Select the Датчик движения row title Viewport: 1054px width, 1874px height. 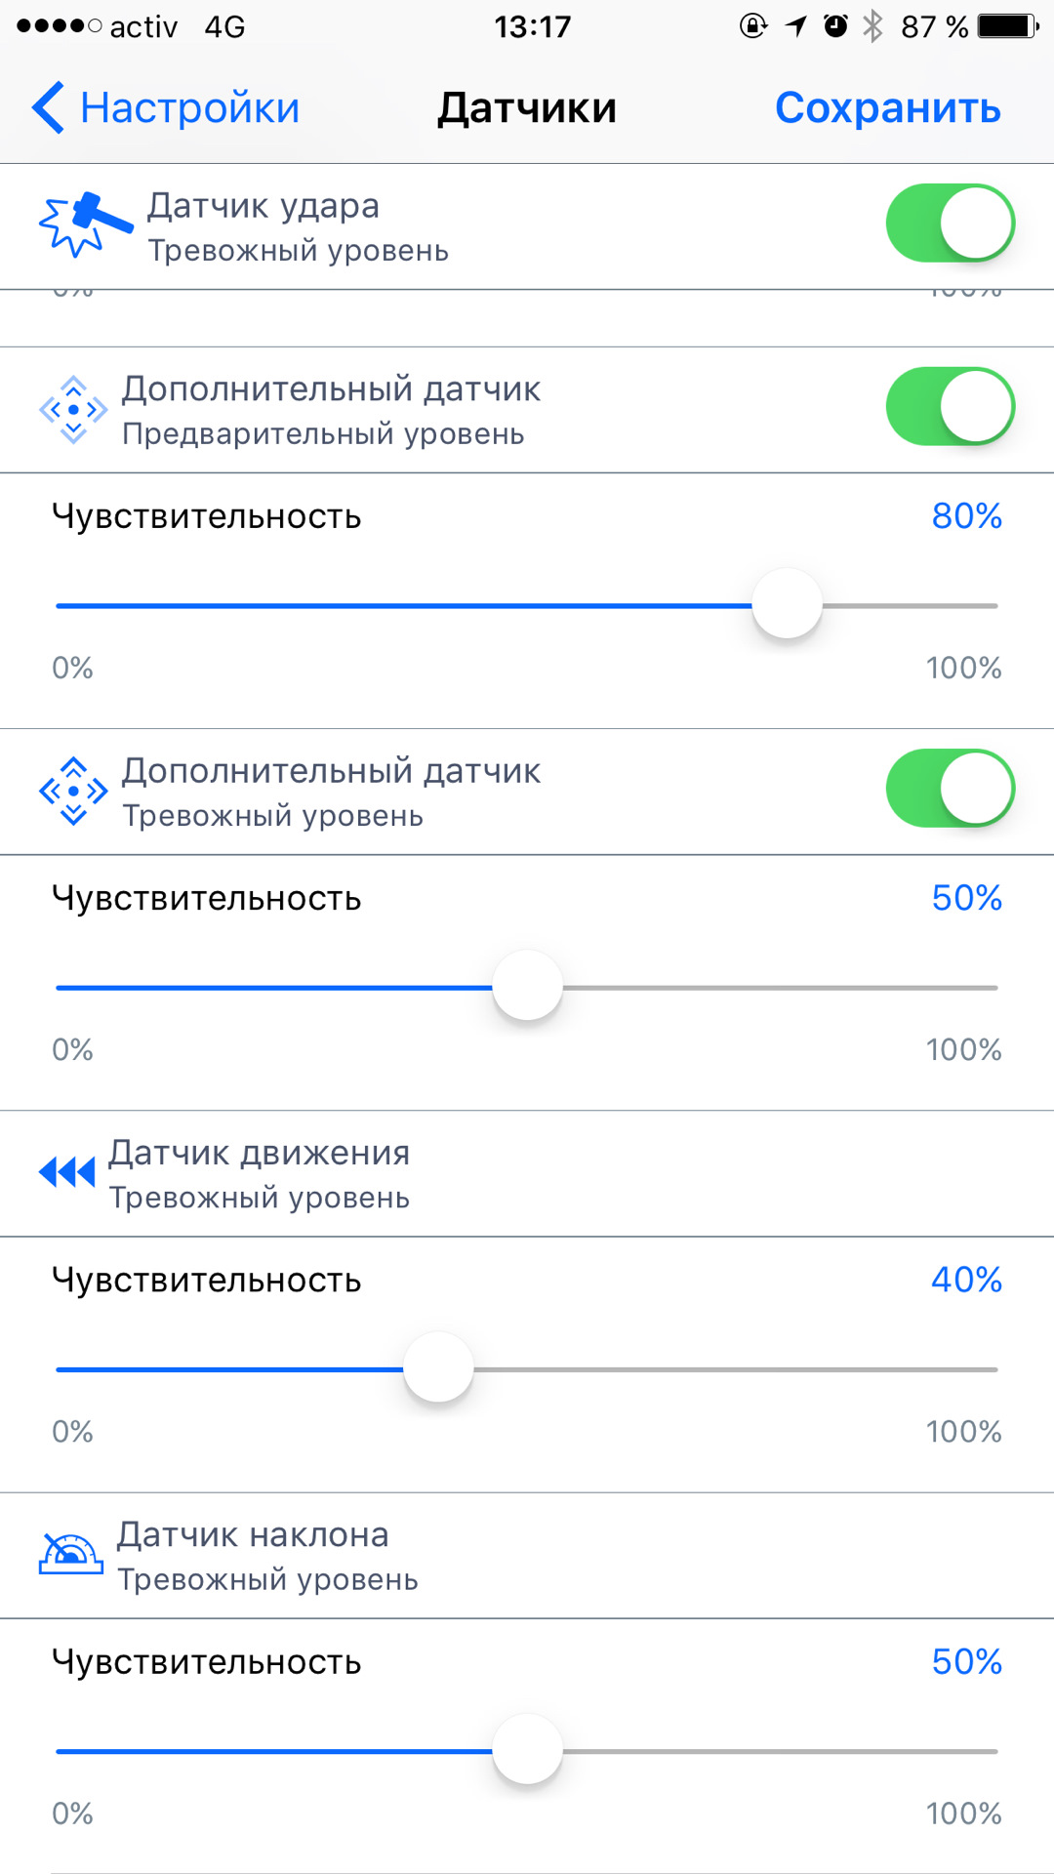pyautogui.click(x=259, y=1153)
